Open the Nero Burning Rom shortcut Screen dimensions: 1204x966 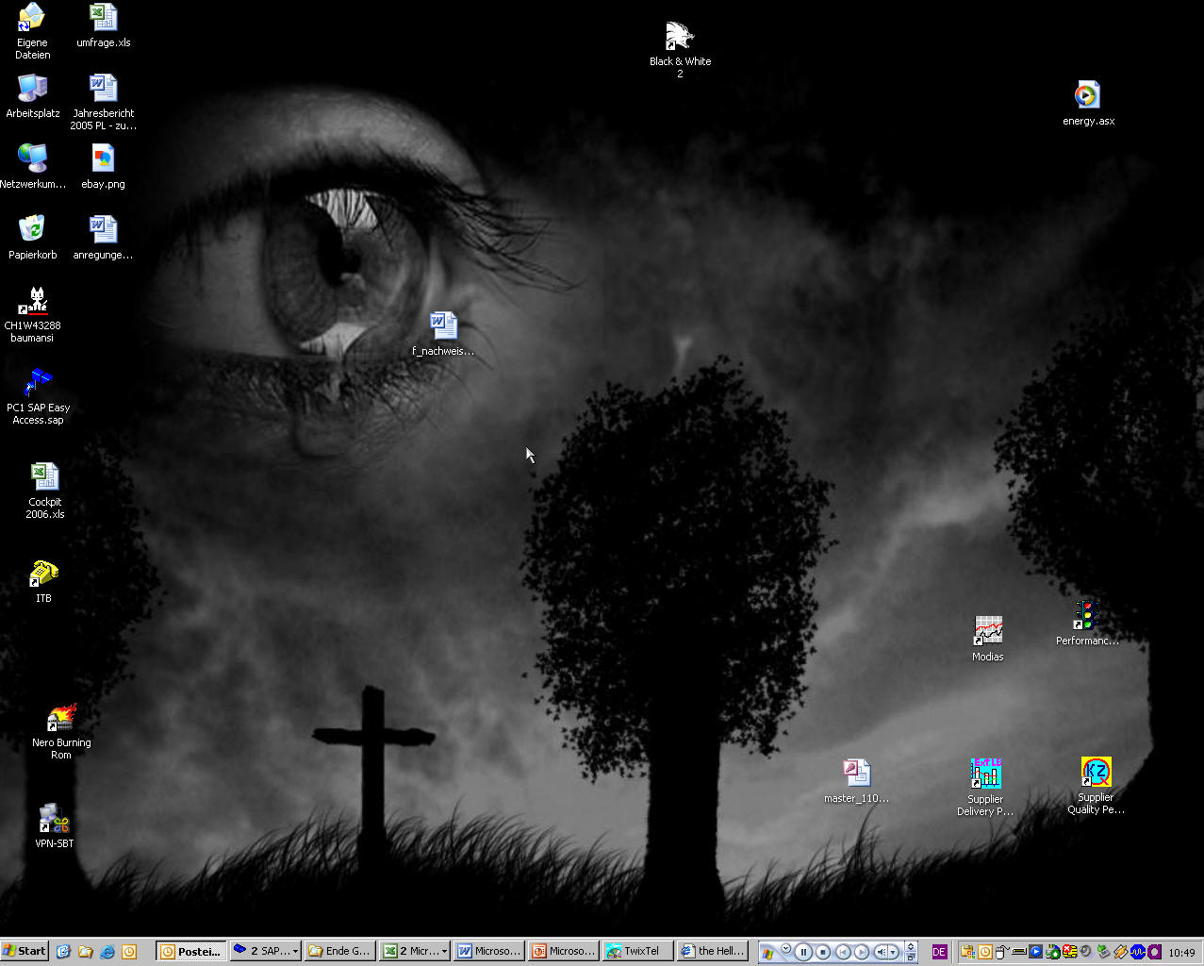click(x=61, y=719)
